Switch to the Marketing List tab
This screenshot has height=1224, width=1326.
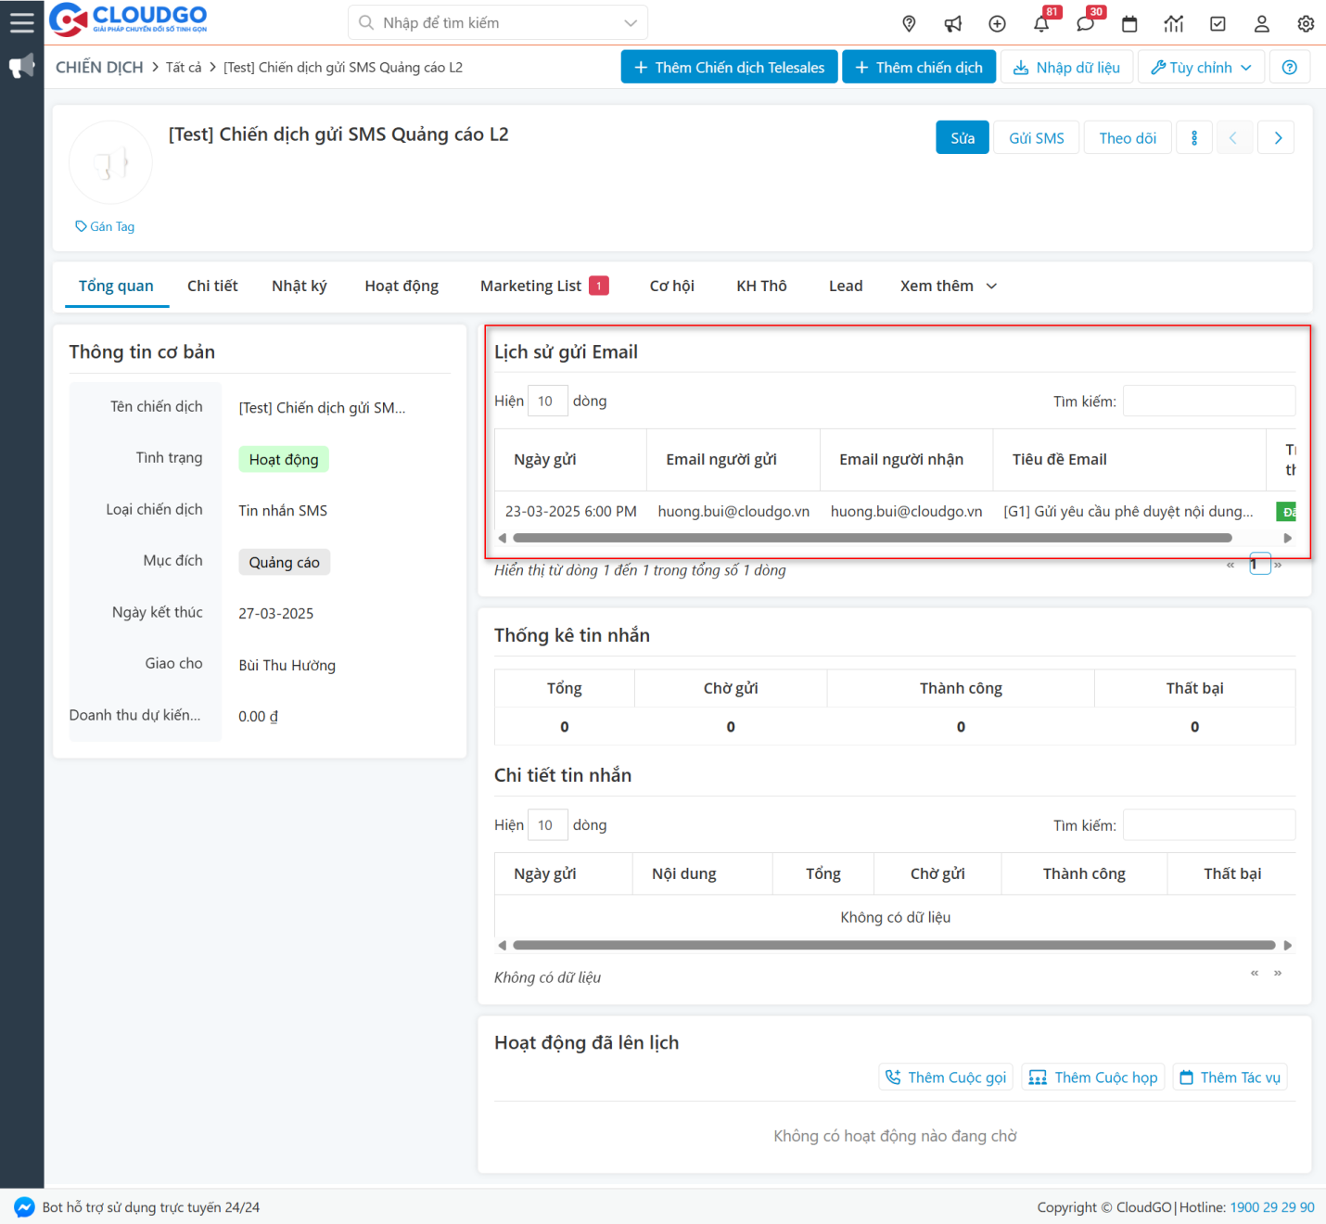pos(542,287)
